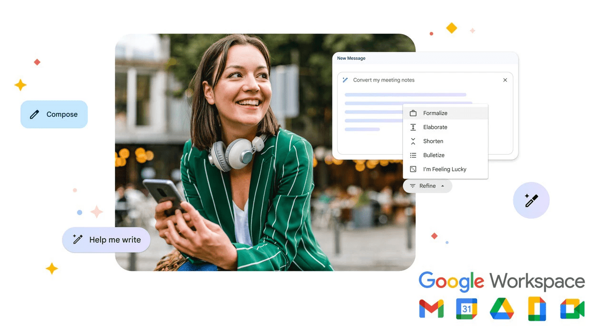
Task: Click the Refine dropdown arrow
Action: click(x=443, y=186)
